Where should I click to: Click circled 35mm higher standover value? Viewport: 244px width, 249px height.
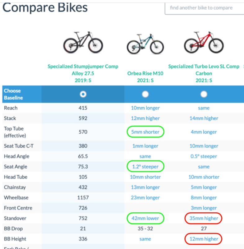(x=204, y=218)
